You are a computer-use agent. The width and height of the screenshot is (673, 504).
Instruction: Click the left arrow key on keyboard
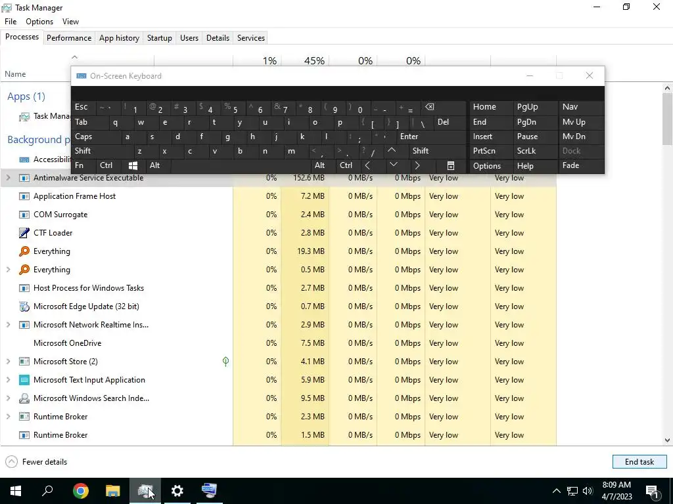pyautogui.click(x=367, y=165)
